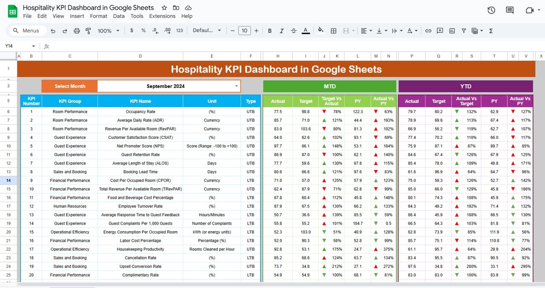This screenshot has height=288, width=545.
Task: Click the Employee Turnover Rate cell
Action: pos(141,206)
